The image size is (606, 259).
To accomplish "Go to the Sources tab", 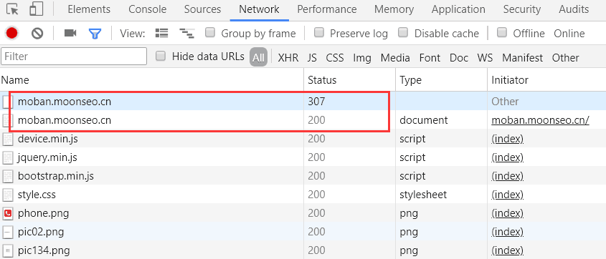I will (202, 9).
